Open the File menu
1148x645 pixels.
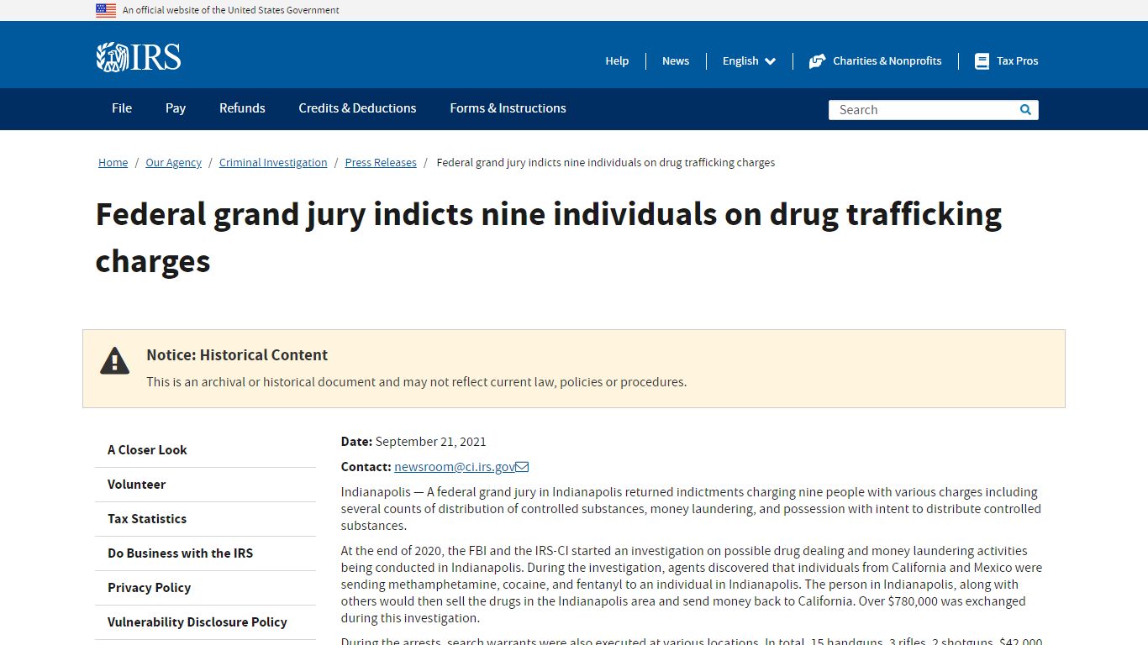[x=122, y=108]
